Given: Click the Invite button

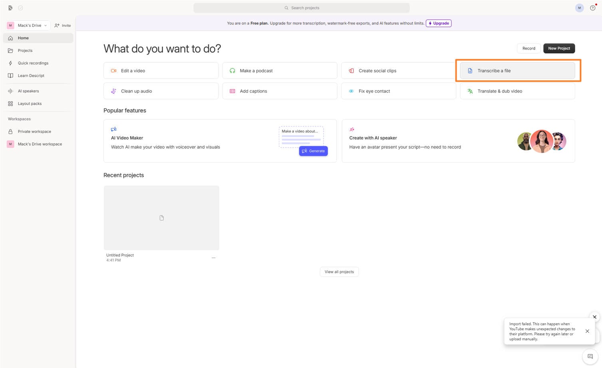Looking at the screenshot, I should (63, 25).
